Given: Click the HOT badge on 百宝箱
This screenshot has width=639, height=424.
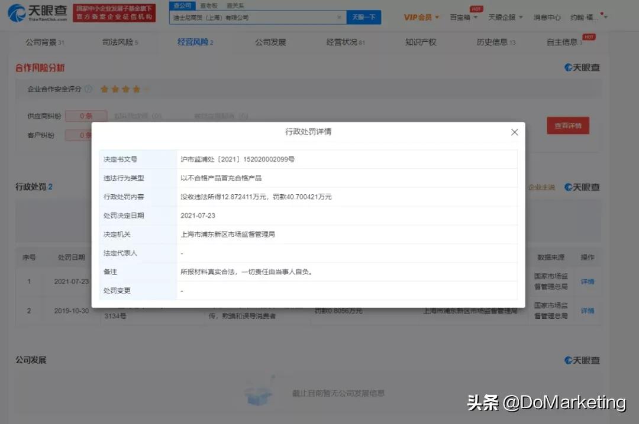Looking at the screenshot, I should click(476, 9).
